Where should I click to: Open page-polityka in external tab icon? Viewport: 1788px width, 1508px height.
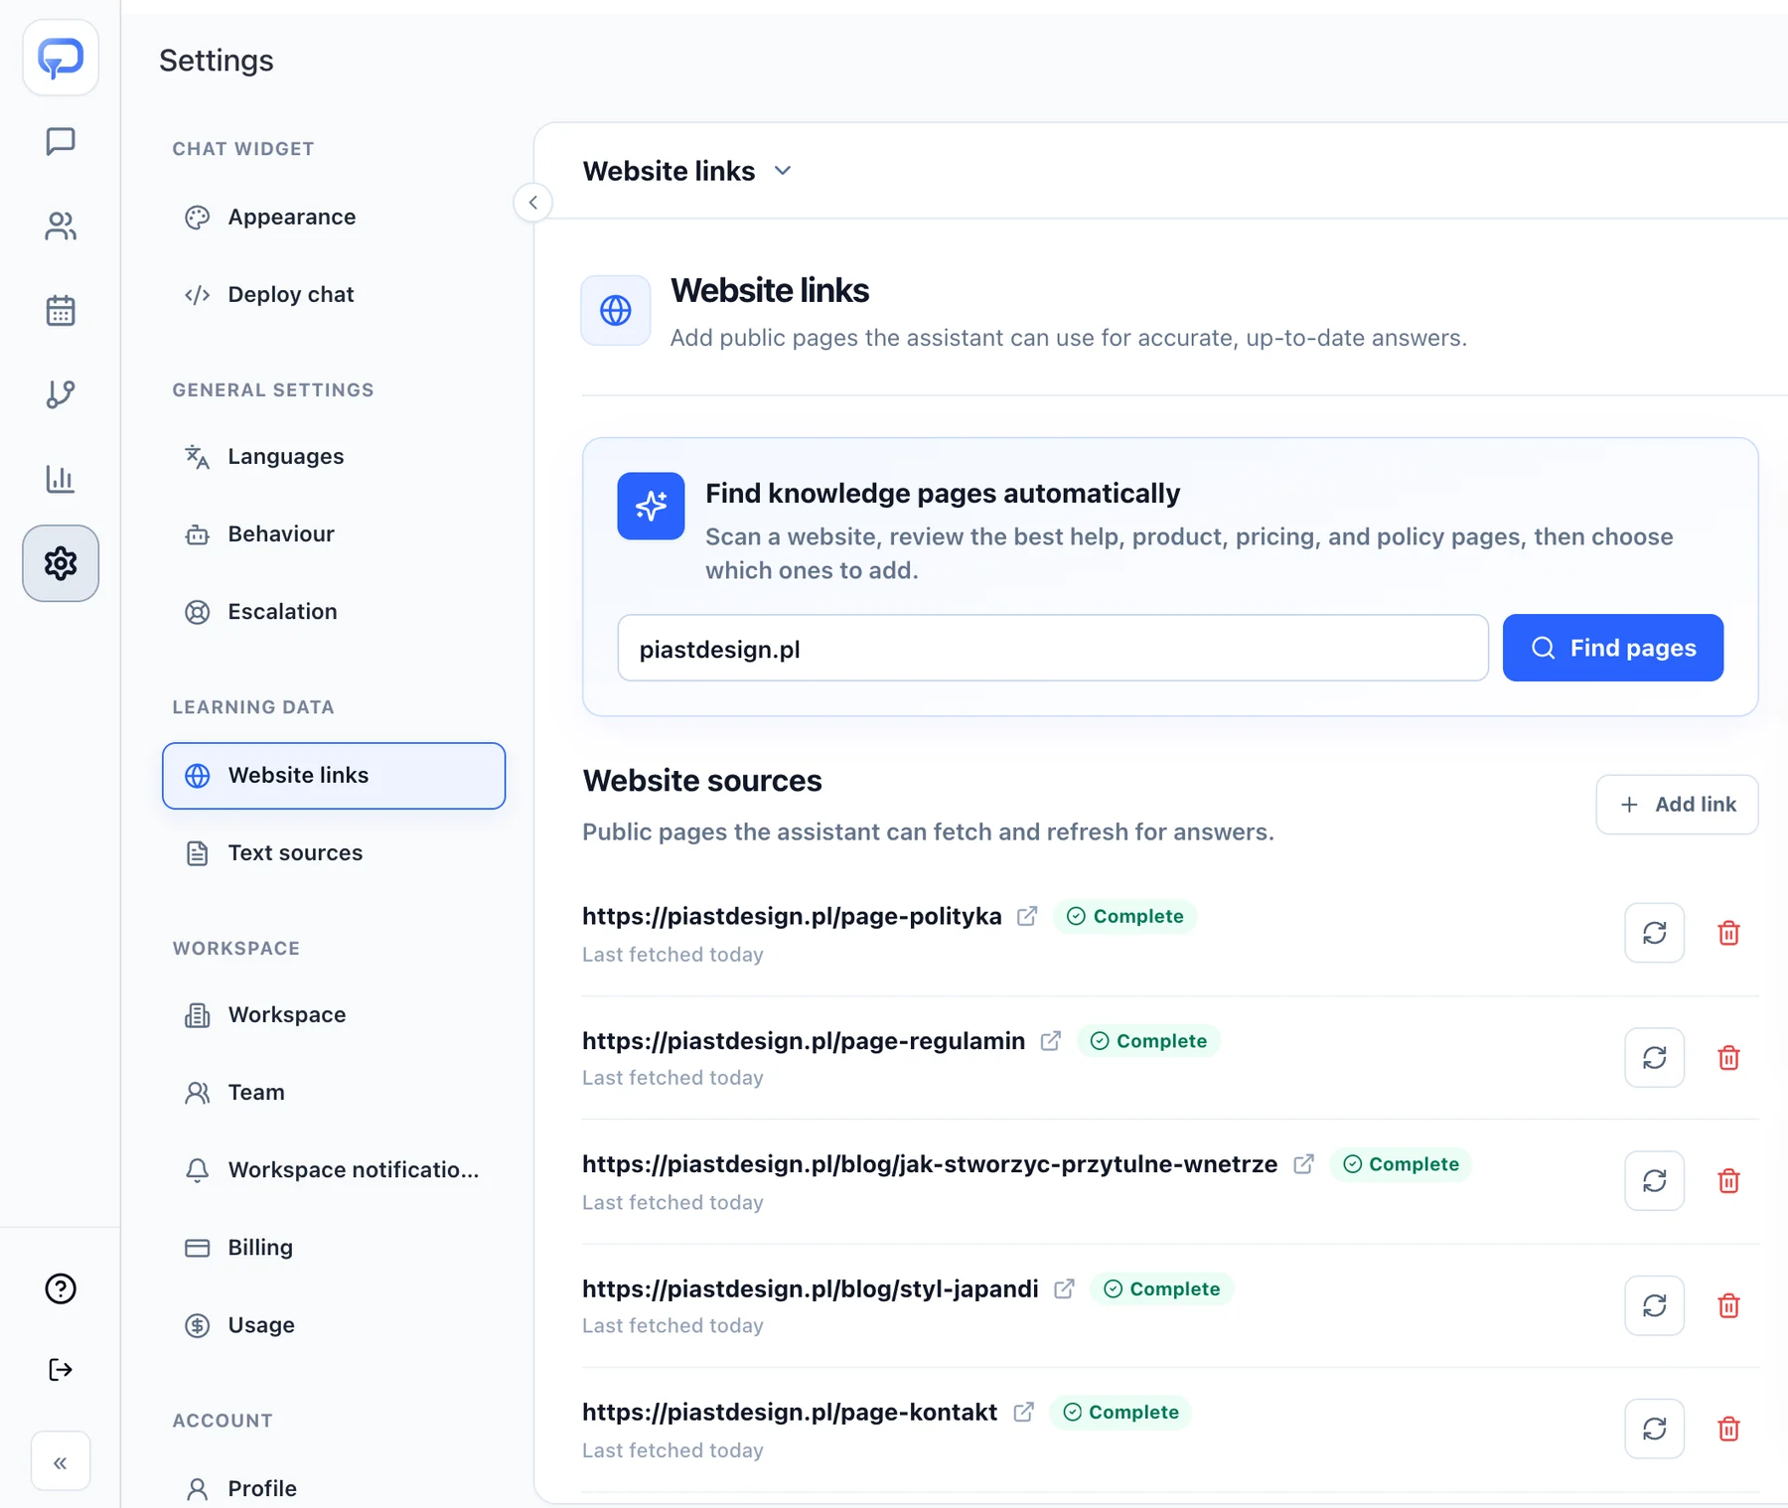(1027, 916)
